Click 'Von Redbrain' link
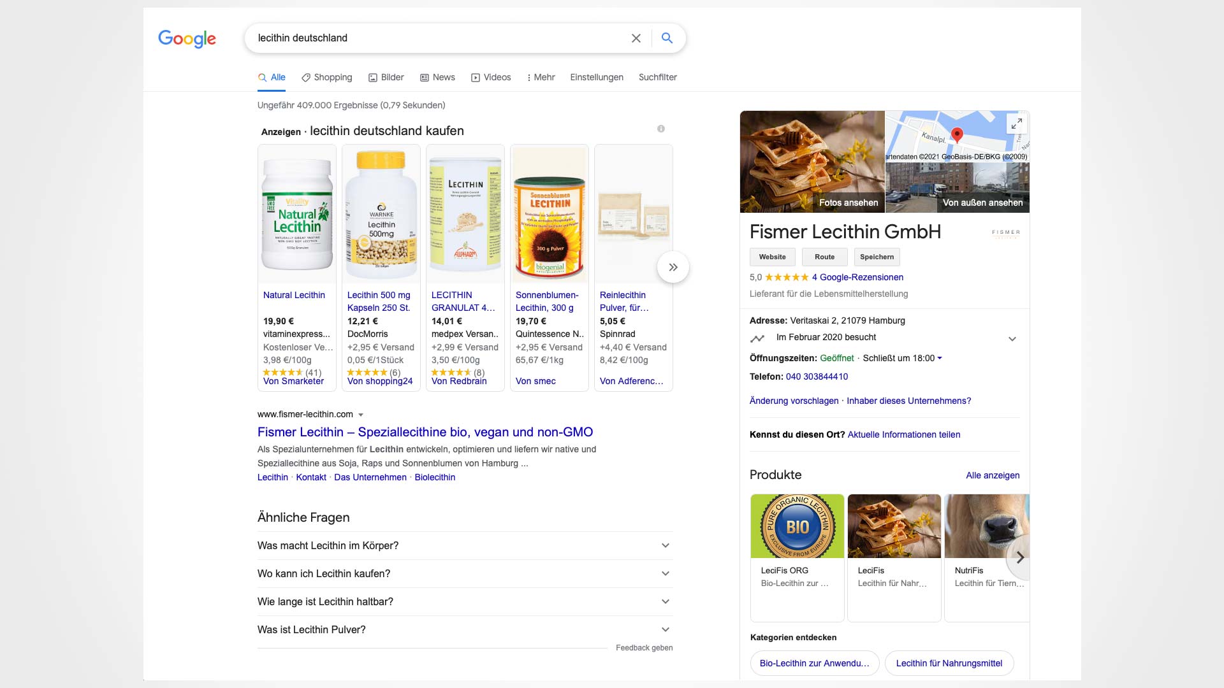Viewport: 1224px width, 688px height. pyautogui.click(x=459, y=381)
